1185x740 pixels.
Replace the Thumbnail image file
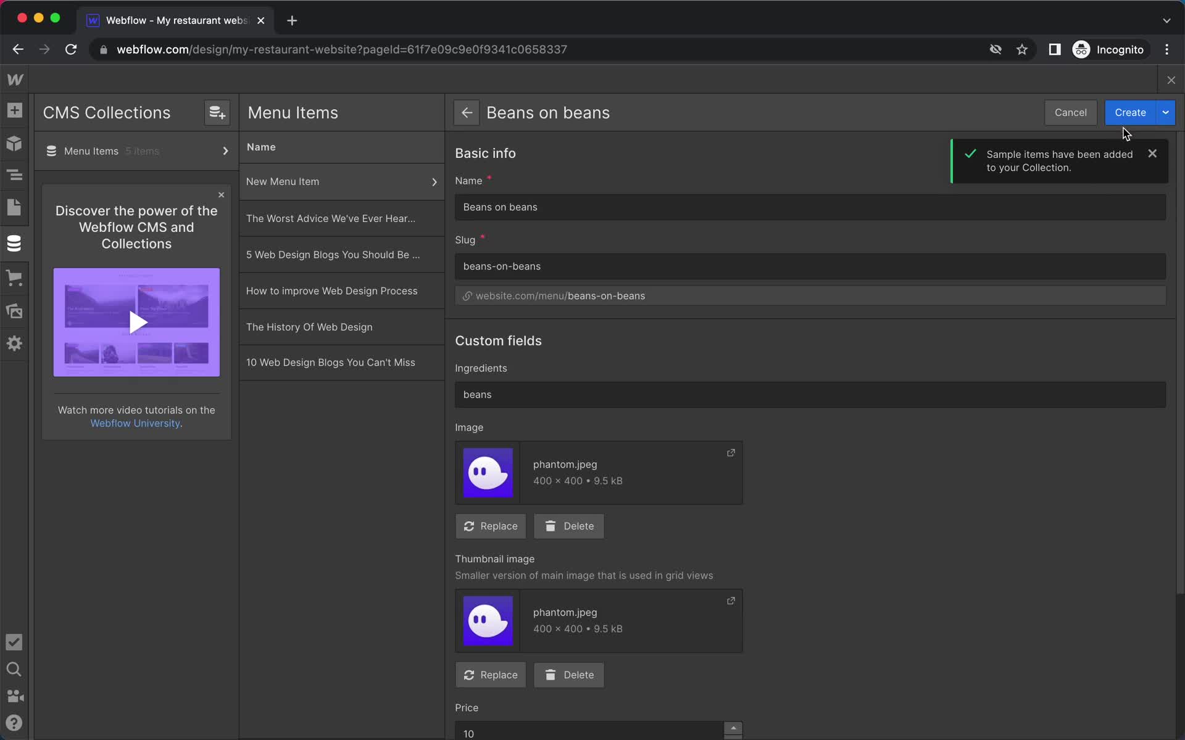tap(491, 675)
